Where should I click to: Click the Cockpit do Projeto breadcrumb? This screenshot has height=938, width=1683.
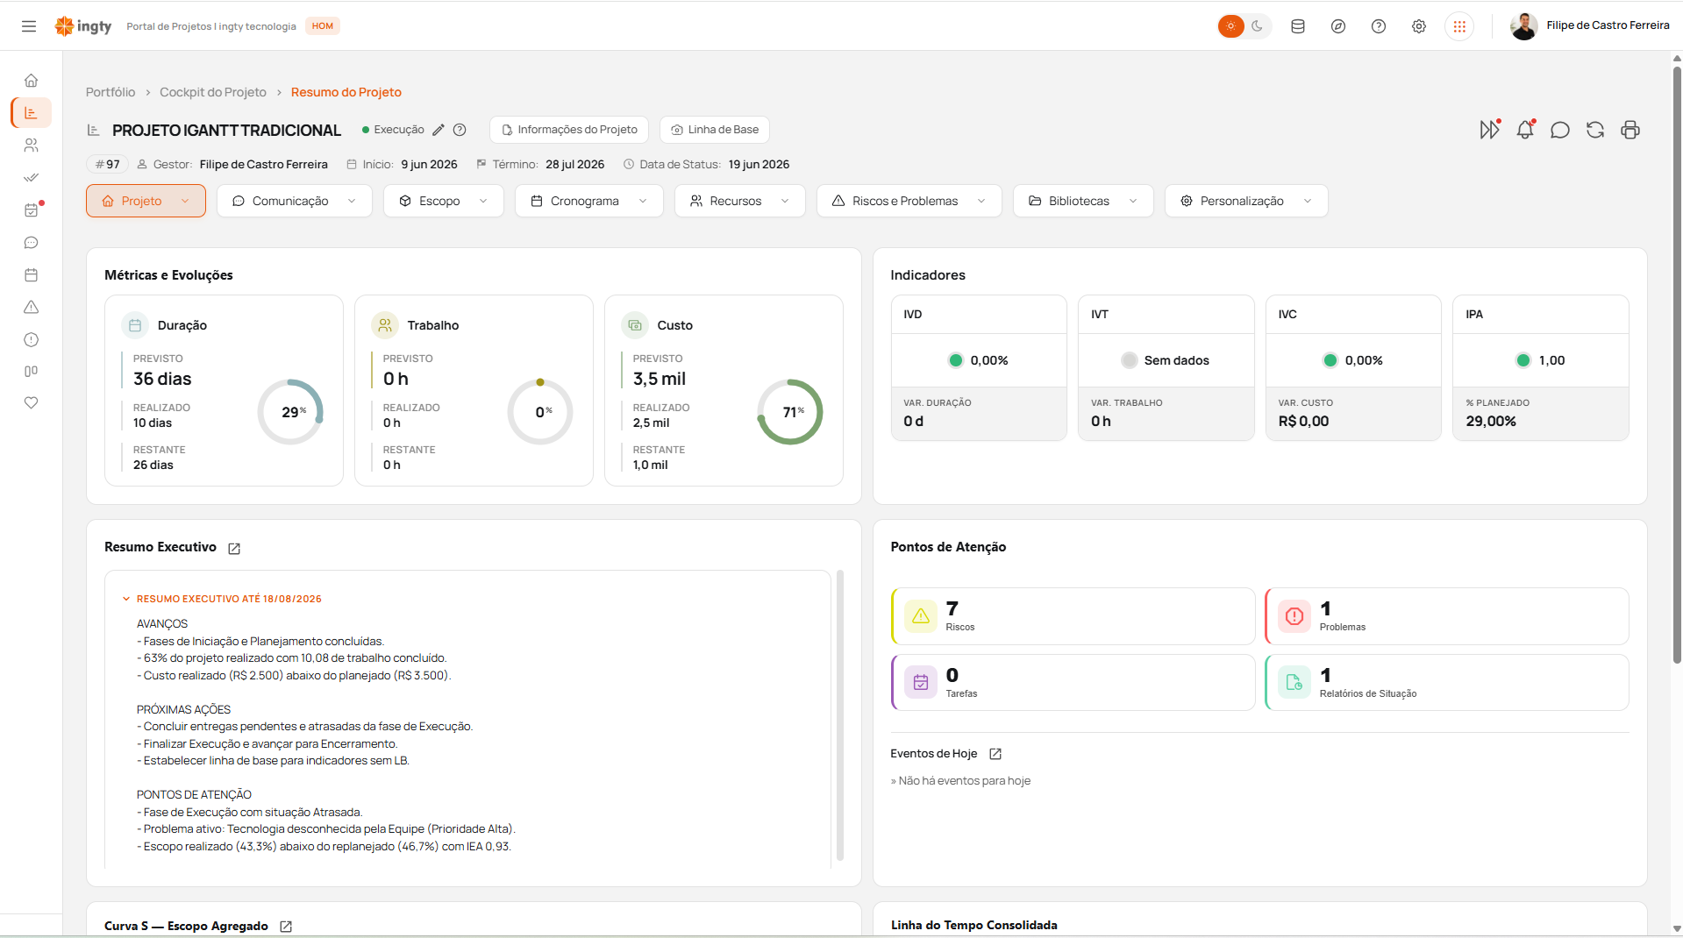(x=213, y=92)
